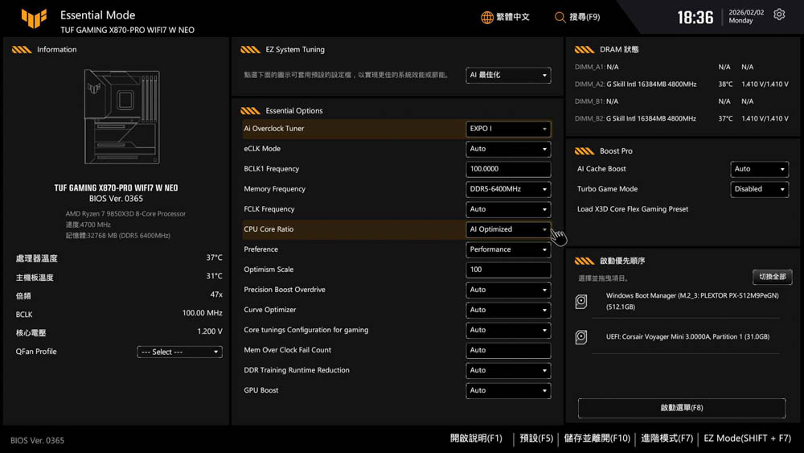The image size is (804, 453).
Task: Open the EZ System Tuning preset dropdown
Action: point(508,75)
